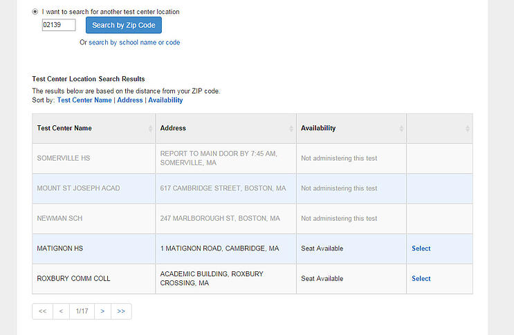The image size is (514, 335).
Task: Jump to the first results page
Action: [42, 311]
